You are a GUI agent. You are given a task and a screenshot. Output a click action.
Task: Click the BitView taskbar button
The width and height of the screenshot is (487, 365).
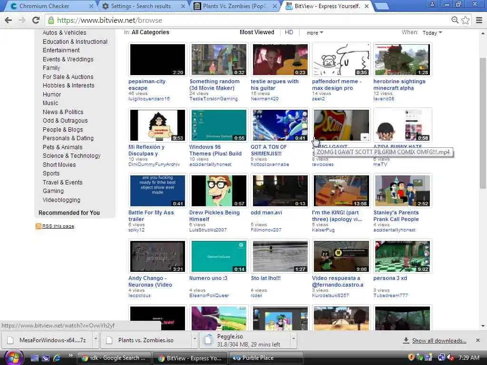pos(190,358)
